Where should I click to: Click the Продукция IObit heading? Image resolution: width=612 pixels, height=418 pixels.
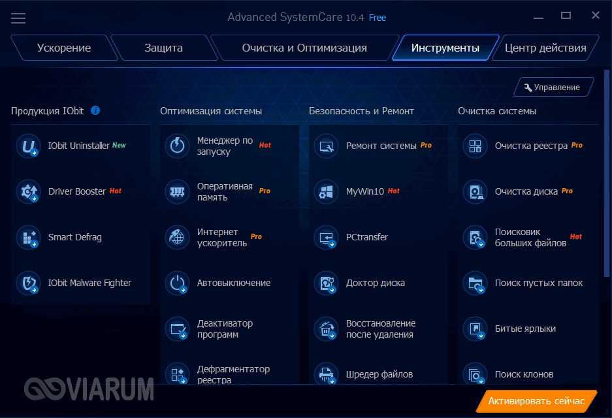coord(47,111)
